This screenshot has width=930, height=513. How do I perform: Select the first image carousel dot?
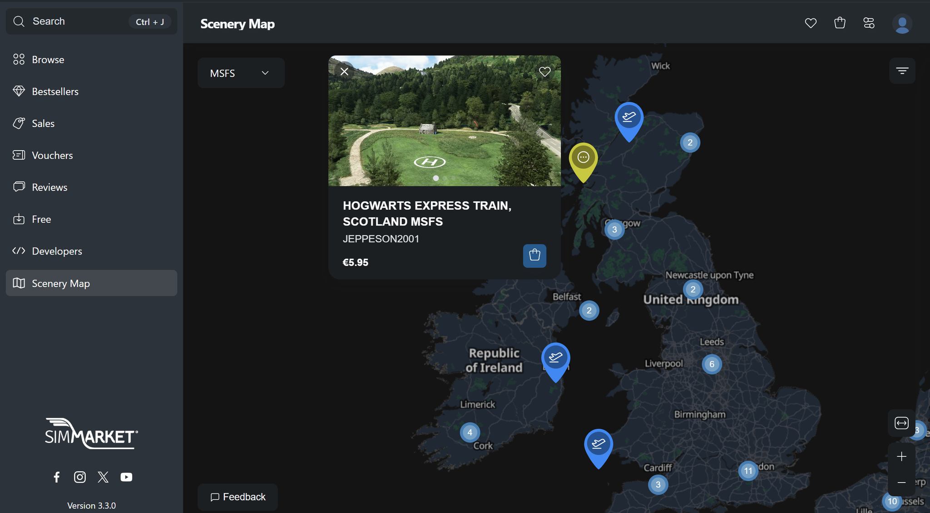pos(436,178)
